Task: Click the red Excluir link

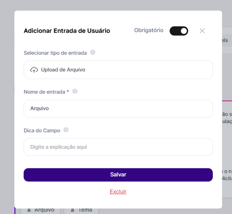Action: [118, 191]
